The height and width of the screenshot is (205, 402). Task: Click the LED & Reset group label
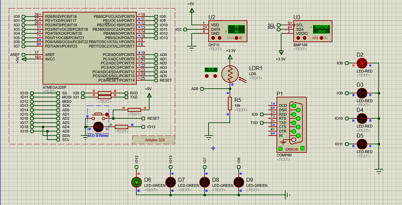pyautogui.click(x=98, y=136)
